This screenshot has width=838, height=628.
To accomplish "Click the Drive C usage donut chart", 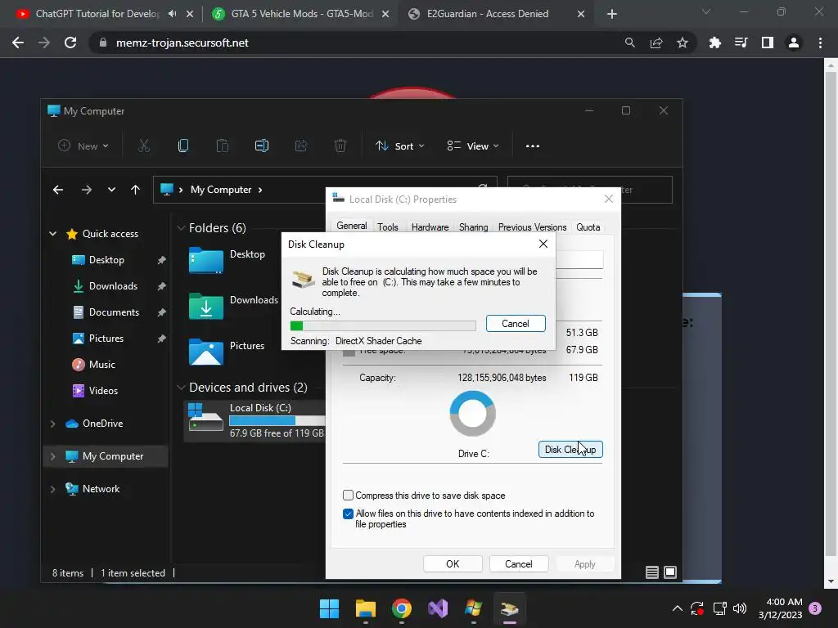I will [472, 413].
